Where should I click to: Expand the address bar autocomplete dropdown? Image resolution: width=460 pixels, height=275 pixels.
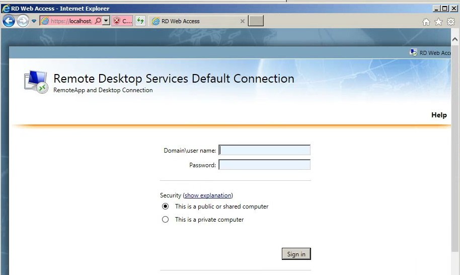point(106,21)
